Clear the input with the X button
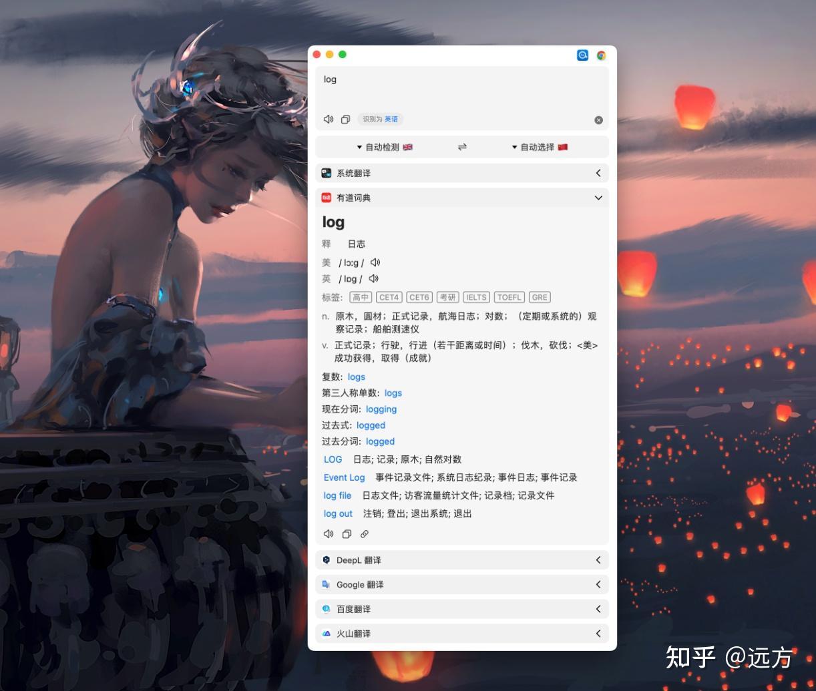816x691 pixels. tap(599, 120)
